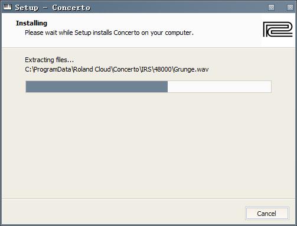Click 'C:\ProgramData' at the start of the path
The image size is (297, 226).
coord(48,69)
